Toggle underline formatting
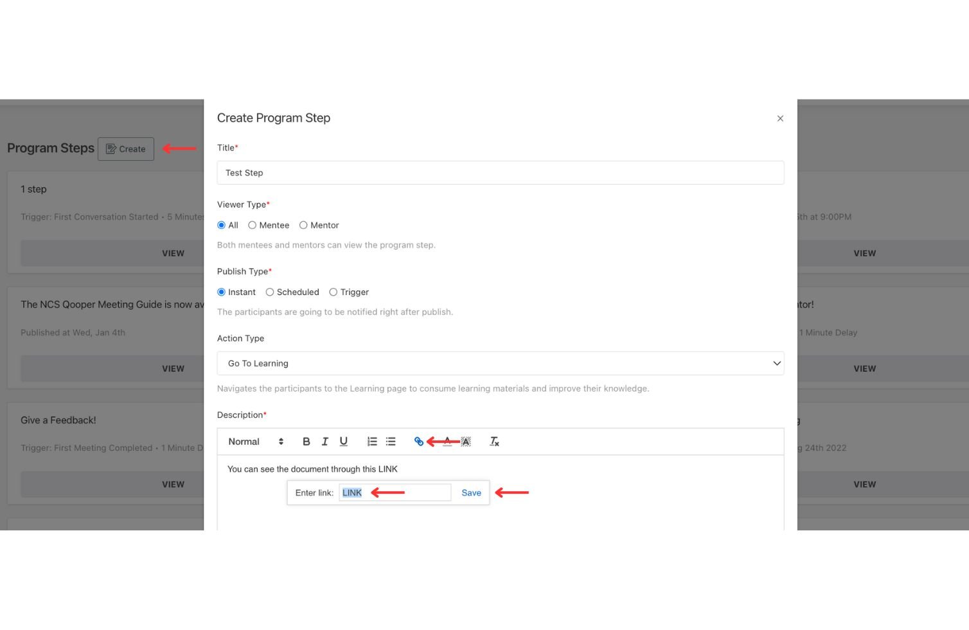969x630 pixels. [x=344, y=441]
